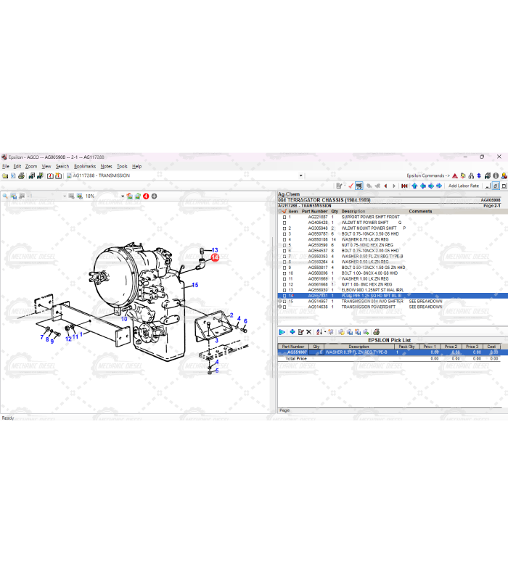Tick the checkbox for item 1 SUPPORT POWER SHIFT
508x580 pixels.
(284, 217)
